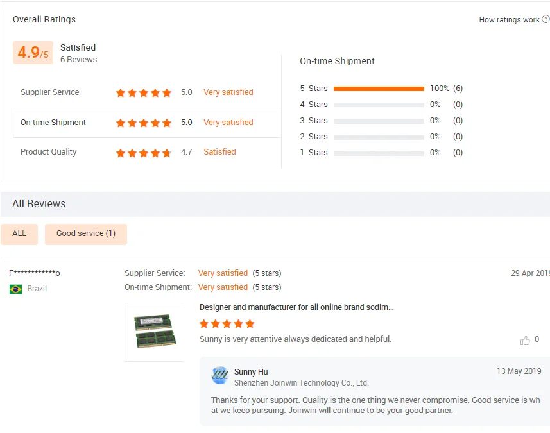
Task: Click the 4 Stars empty rating bar
Action: 379,105
